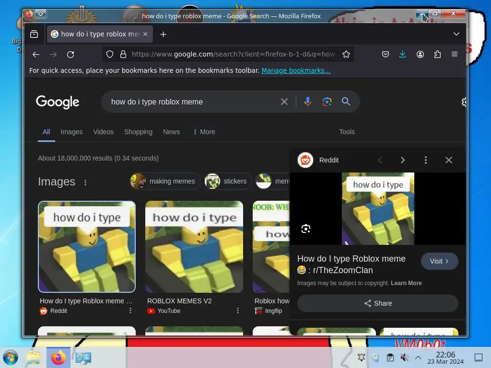Open file manager from taskbar
Image resolution: width=491 pixels, height=368 pixels.
point(34,357)
